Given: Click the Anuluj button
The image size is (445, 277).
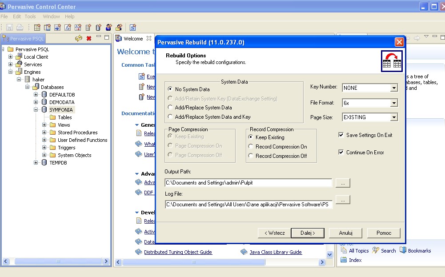Looking at the screenshot, I should tap(345, 233).
